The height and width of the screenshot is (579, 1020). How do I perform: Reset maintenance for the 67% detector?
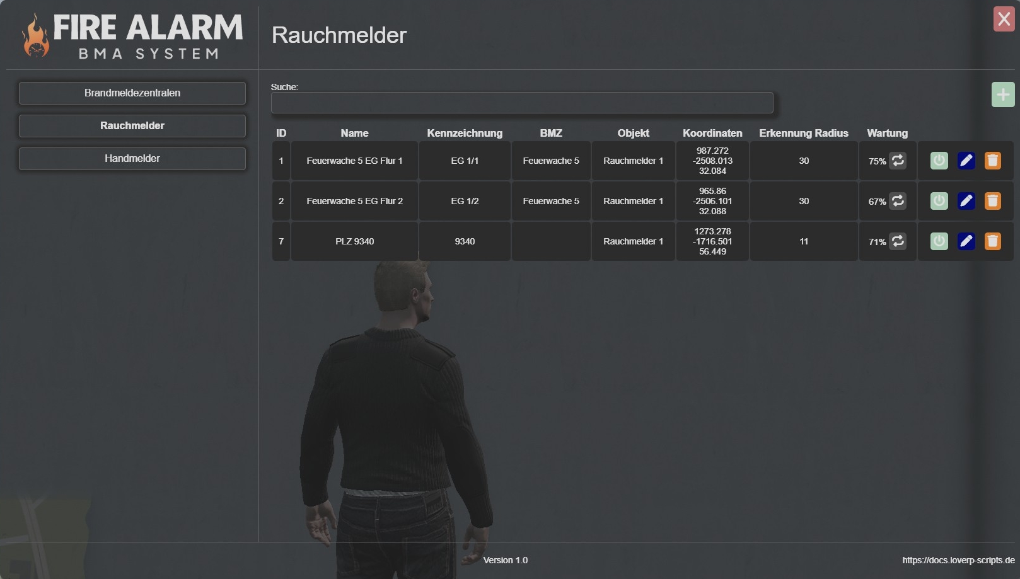point(898,201)
